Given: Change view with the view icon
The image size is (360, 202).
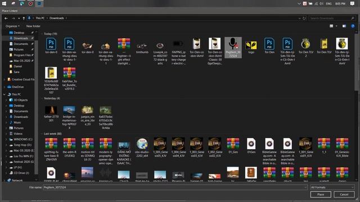Looking at the screenshot, I should tap(331, 26).
